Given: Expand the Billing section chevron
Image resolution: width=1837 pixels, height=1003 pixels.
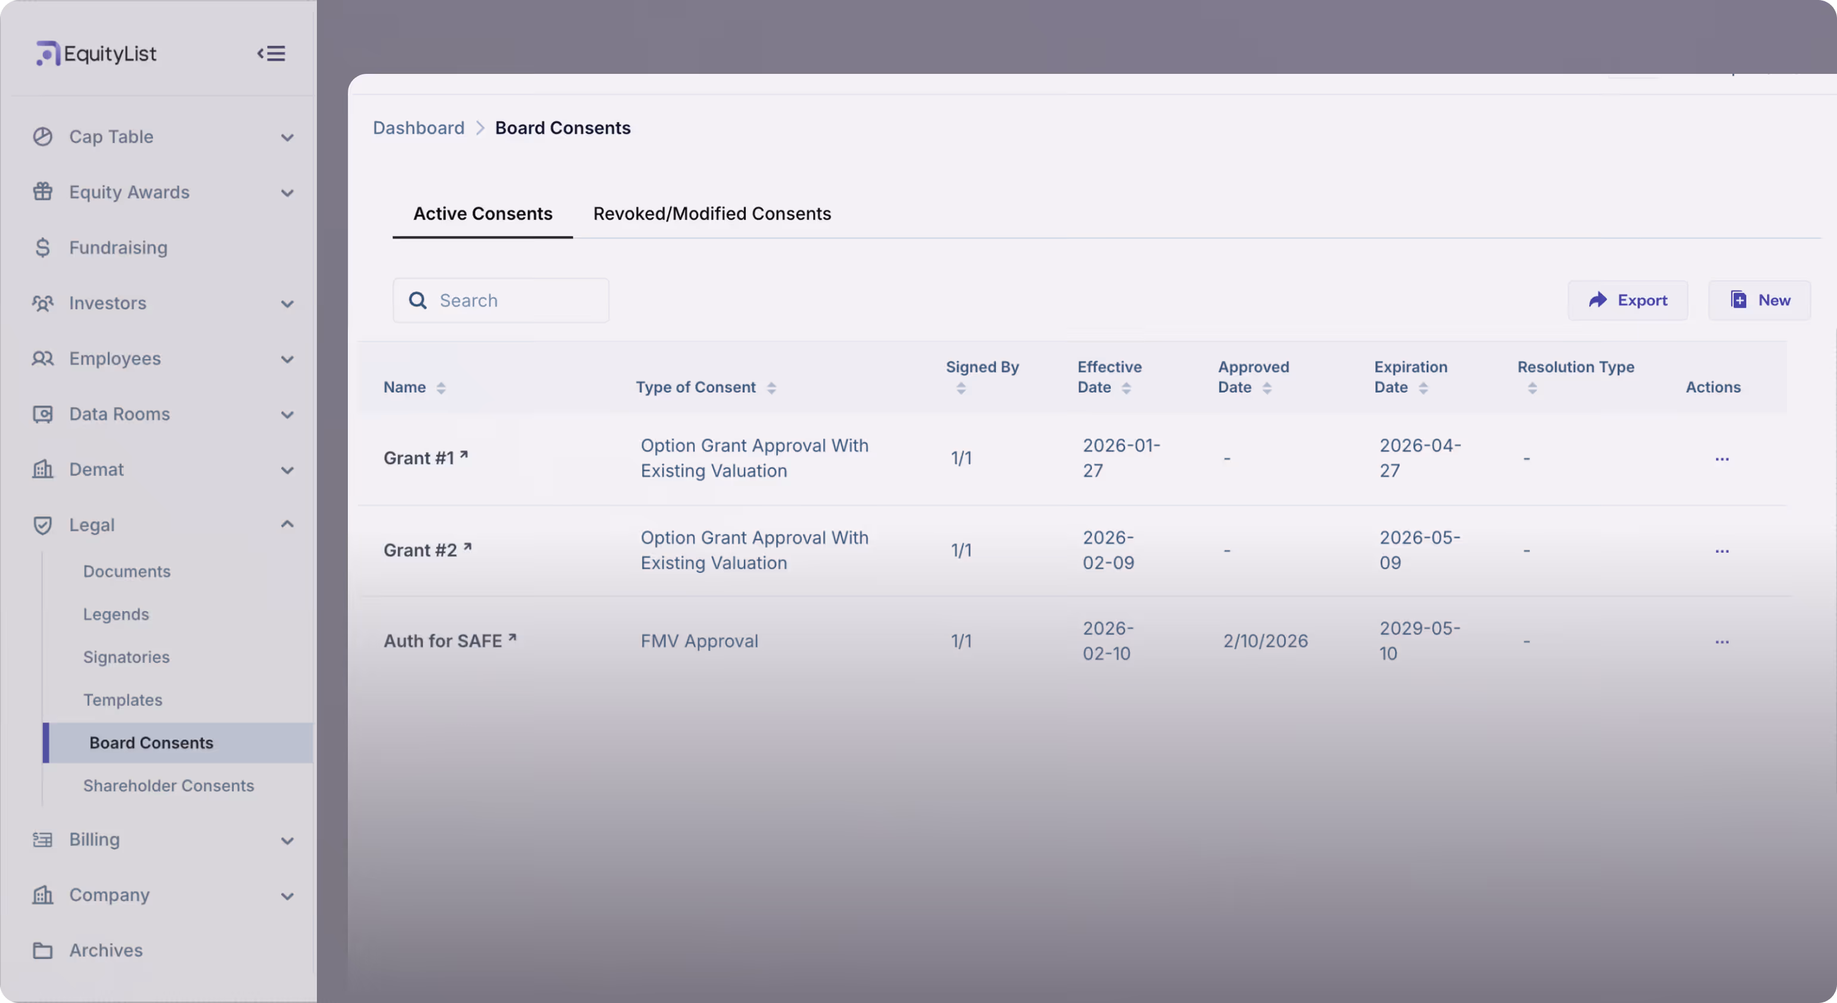Looking at the screenshot, I should pyautogui.click(x=287, y=840).
